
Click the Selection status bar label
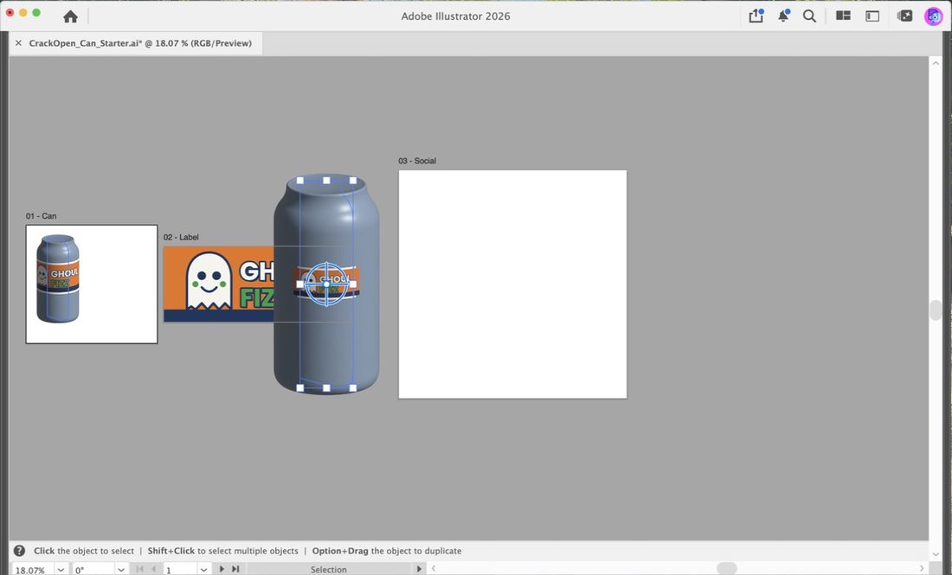pyautogui.click(x=329, y=570)
